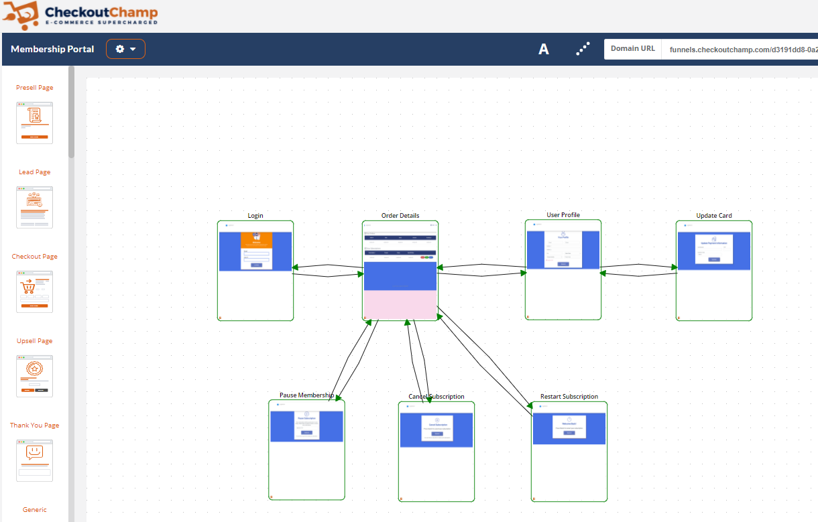
Task: Select the Thank You Page icon
Action: pyautogui.click(x=34, y=460)
